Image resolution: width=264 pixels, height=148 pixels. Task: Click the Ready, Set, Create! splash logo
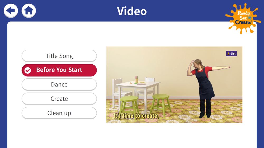pyautogui.click(x=243, y=18)
